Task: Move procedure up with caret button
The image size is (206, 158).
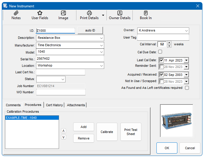Action: pos(64,131)
